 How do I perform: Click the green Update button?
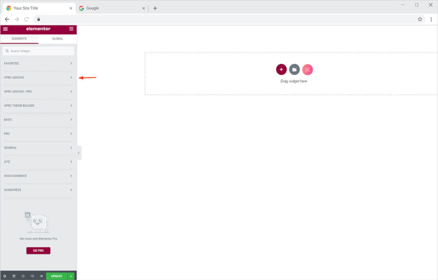[56, 276]
